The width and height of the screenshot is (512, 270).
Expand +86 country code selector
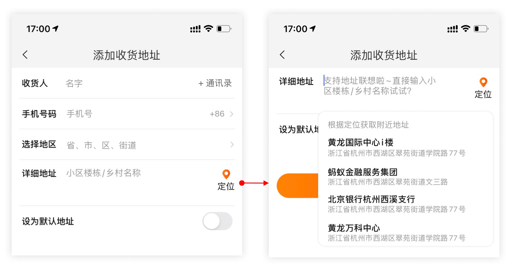(x=221, y=114)
